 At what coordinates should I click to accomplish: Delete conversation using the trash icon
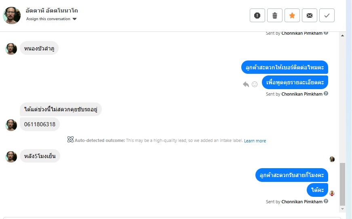click(x=275, y=16)
